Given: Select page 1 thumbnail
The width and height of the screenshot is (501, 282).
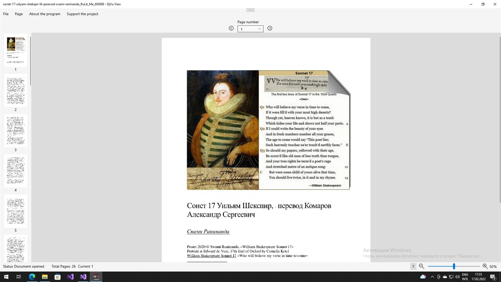Looking at the screenshot, I should [15, 50].
